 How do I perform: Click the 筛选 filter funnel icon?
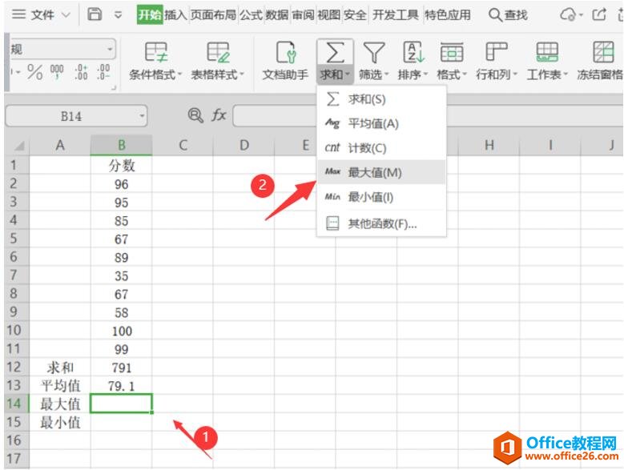pos(374,53)
